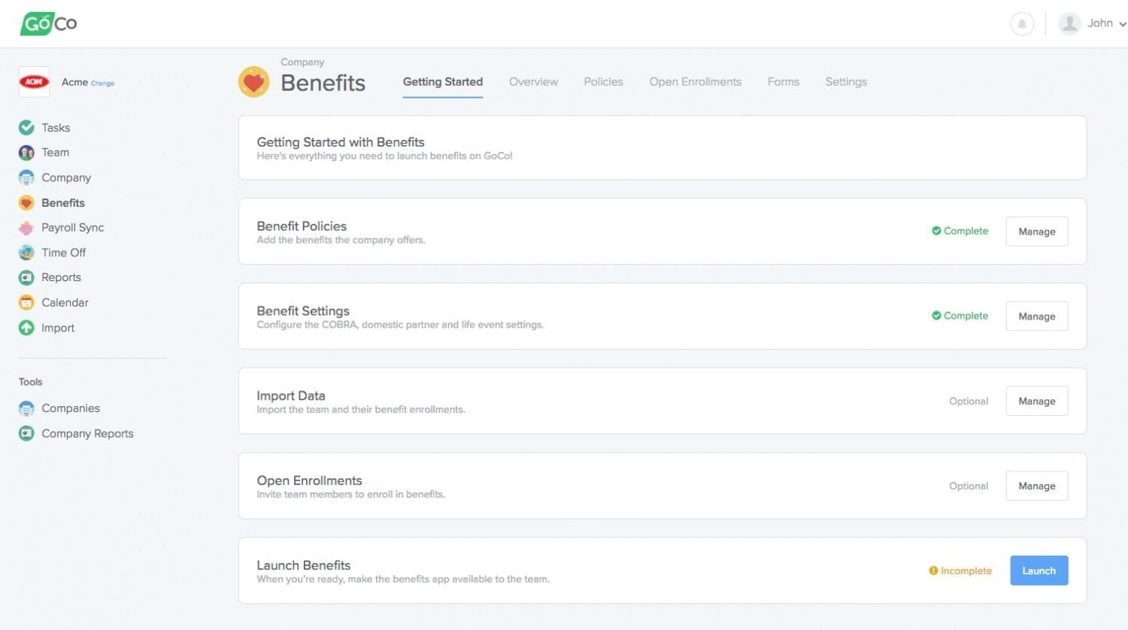Expand the John user account dropdown
This screenshot has width=1128, height=630.
coord(1093,24)
